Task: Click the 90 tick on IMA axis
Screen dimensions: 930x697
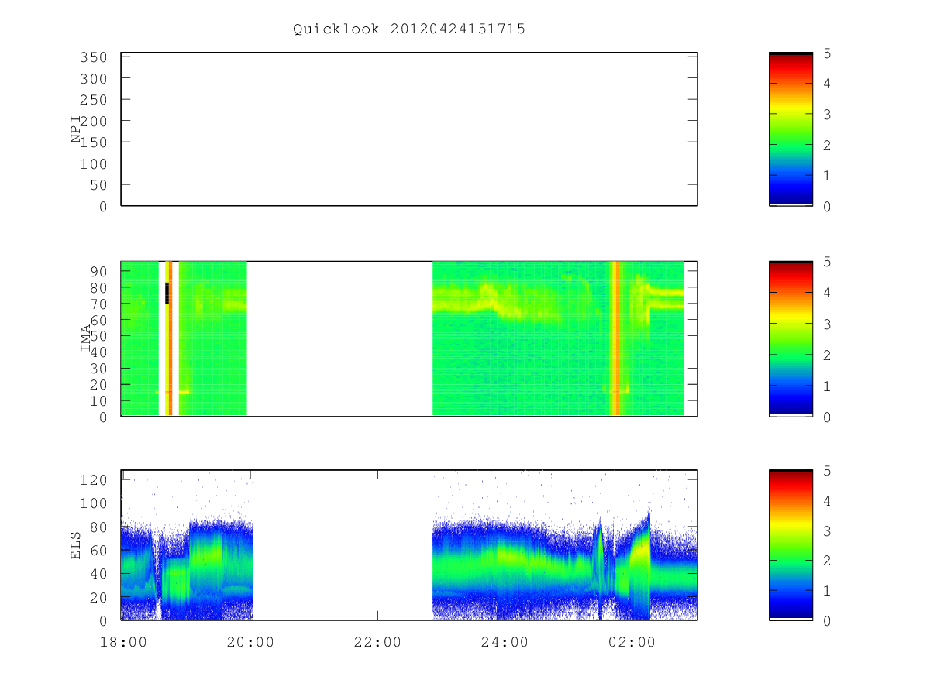Action: click(x=98, y=272)
